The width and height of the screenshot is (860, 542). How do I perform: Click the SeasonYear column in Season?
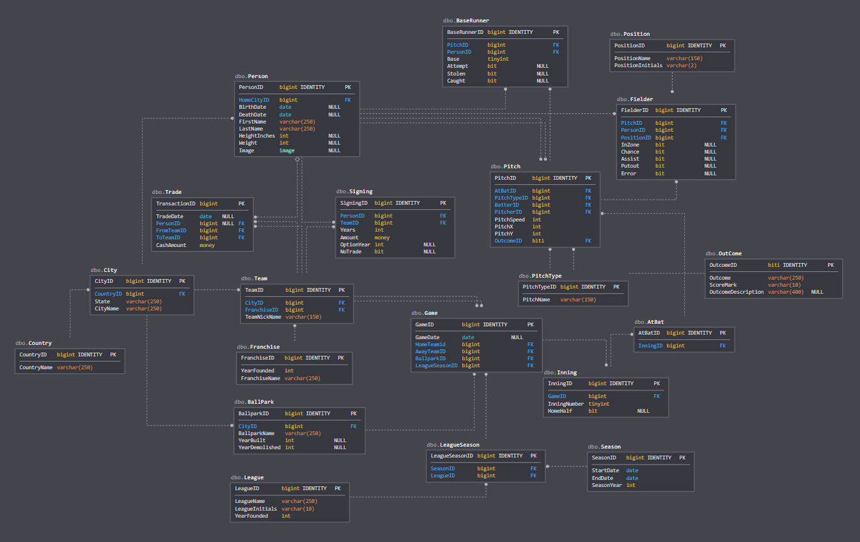point(641,485)
